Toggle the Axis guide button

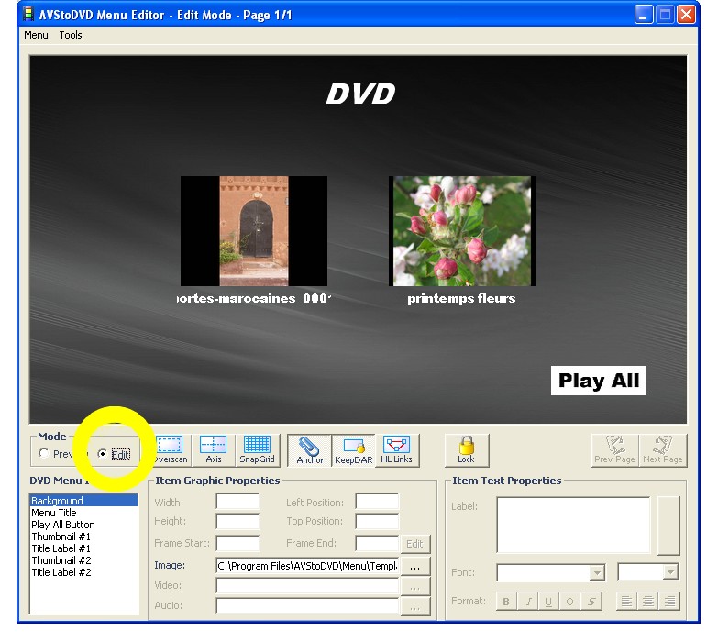[213, 449]
